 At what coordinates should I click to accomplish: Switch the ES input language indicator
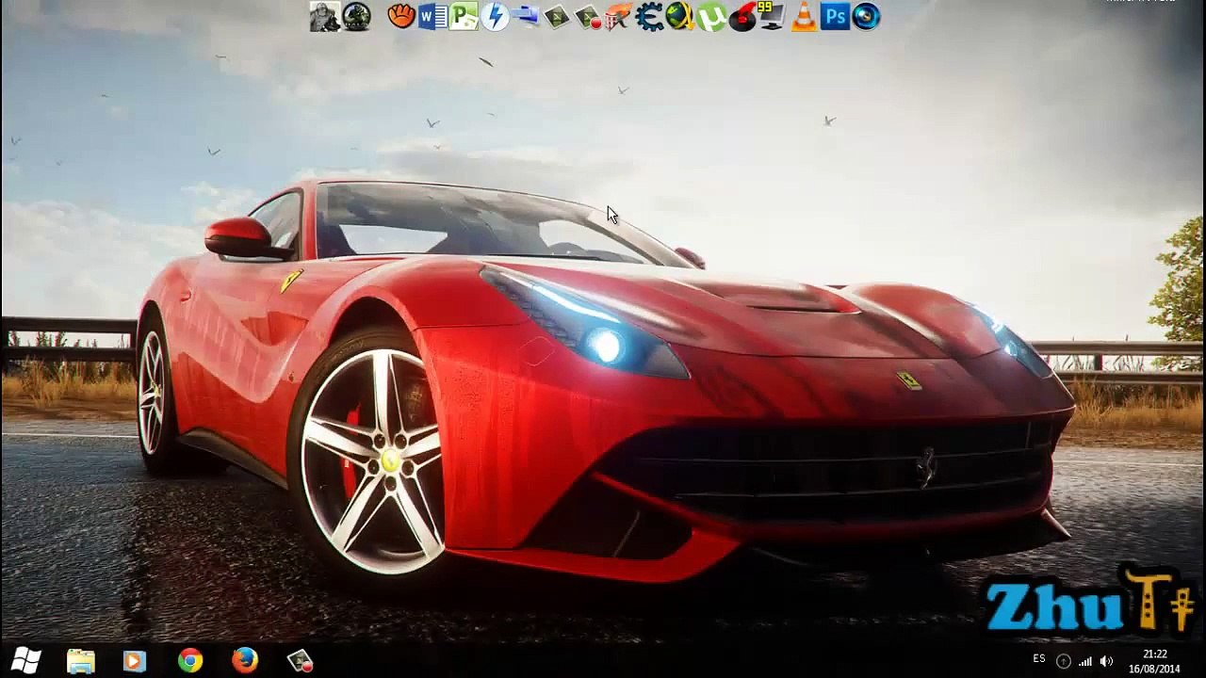click(1039, 659)
